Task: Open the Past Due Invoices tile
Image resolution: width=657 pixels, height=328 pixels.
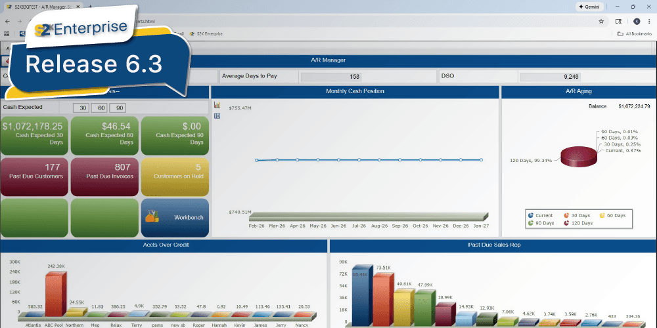Action: point(104,176)
